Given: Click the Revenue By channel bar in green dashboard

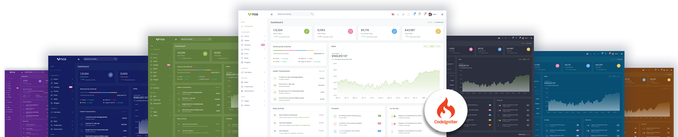Looking at the screenshot, I should pyautogui.click(x=199, y=70).
